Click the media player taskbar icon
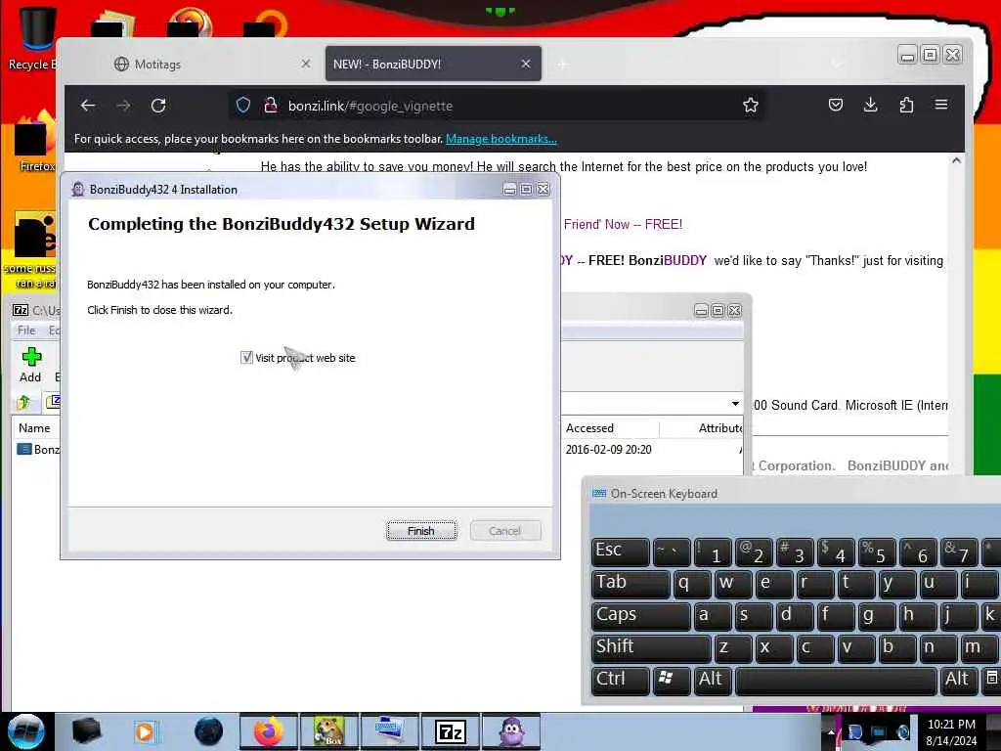Image resolution: width=1001 pixels, height=751 pixels. pos(145,731)
